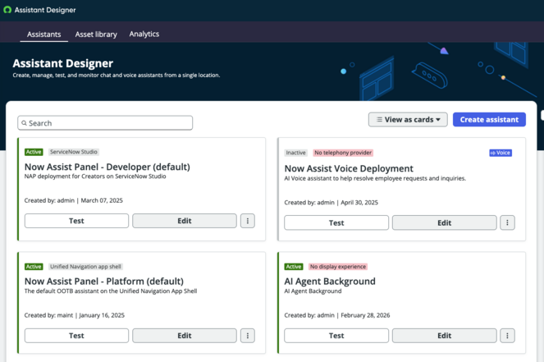The height and width of the screenshot is (362, 544).
Task: Click the Now Assist Panel - Developer (default) title
Action: (x=107, y=167)
